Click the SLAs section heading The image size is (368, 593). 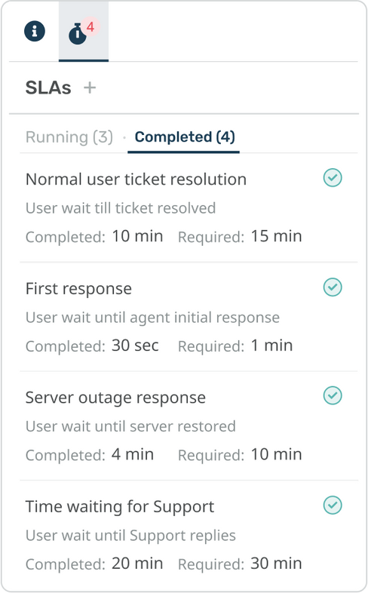click(x=48, y=88)
